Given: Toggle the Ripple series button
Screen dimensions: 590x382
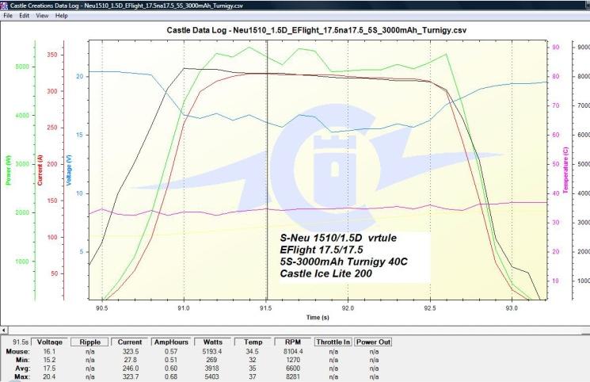Looking at the screenshot, I should point(90,342).
